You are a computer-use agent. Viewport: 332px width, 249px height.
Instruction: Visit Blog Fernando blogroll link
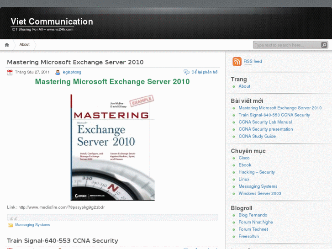tap(253, 215)
